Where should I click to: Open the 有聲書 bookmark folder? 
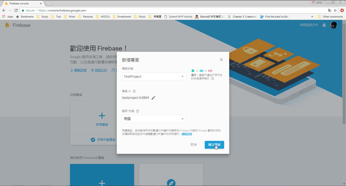[x=155, y=17]
